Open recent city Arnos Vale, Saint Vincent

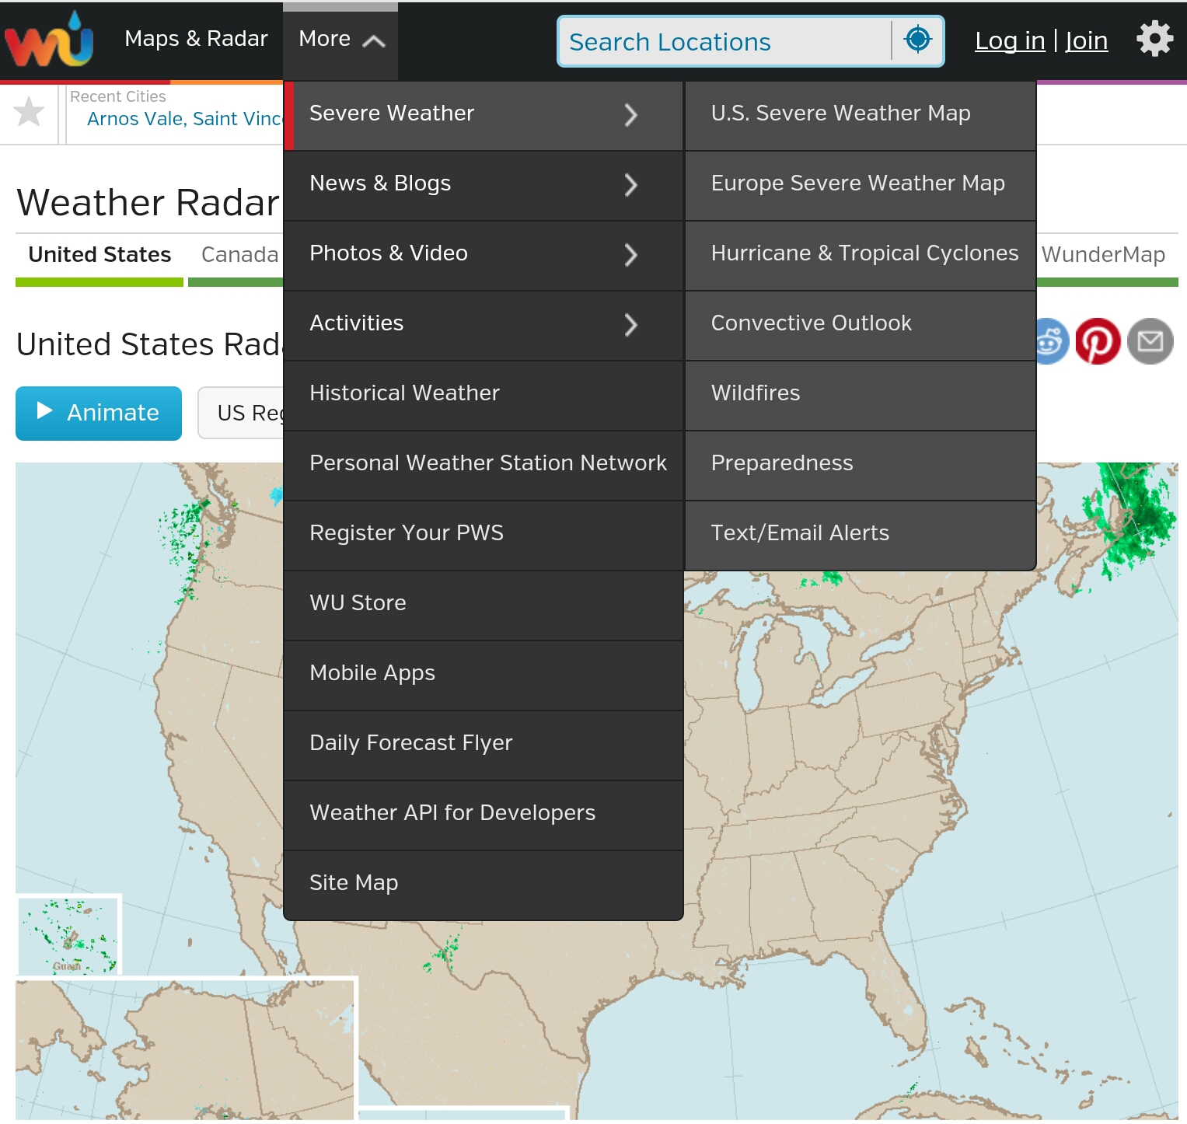pyautogui.click(x=185, y=119)
